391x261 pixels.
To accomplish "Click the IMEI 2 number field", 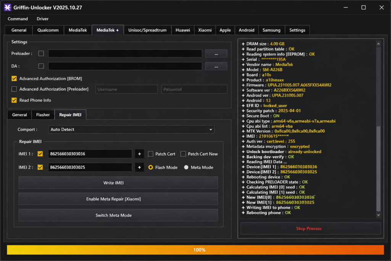I will pos(90,167).
